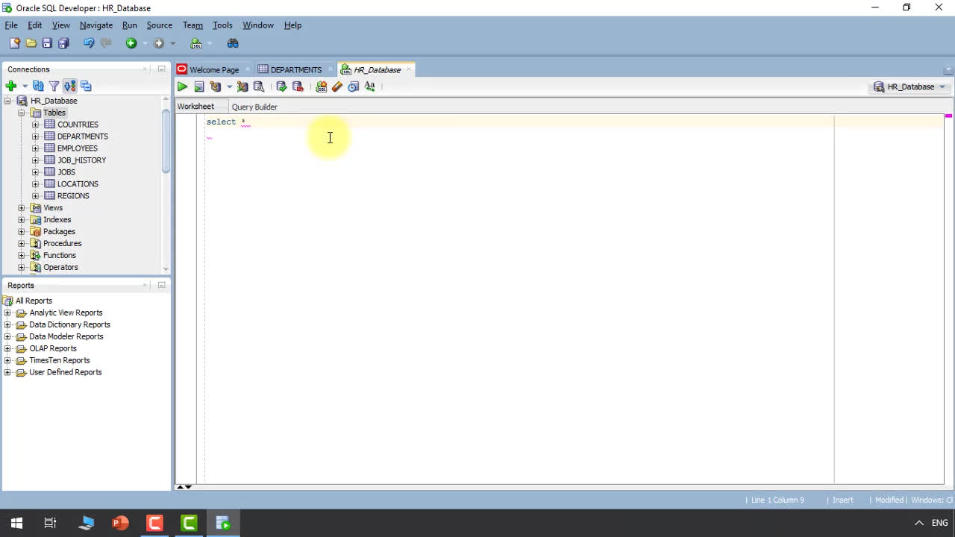This screenshot has width=955, height=537.
Task: Refresh the Connections tree
Action: 38,86
